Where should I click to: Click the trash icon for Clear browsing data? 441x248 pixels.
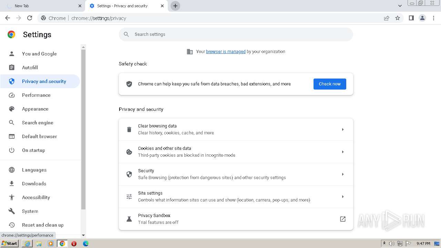(x=129, y=130)
